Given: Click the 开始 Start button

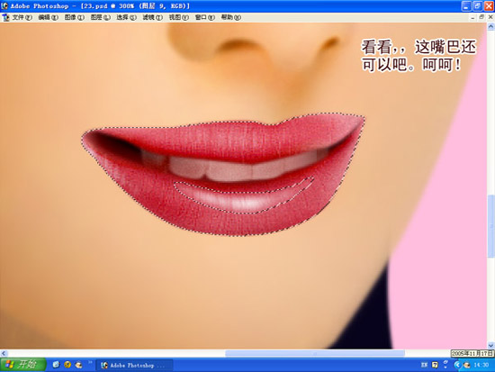Looking at the screenshot, I should [x=22, y=365].
